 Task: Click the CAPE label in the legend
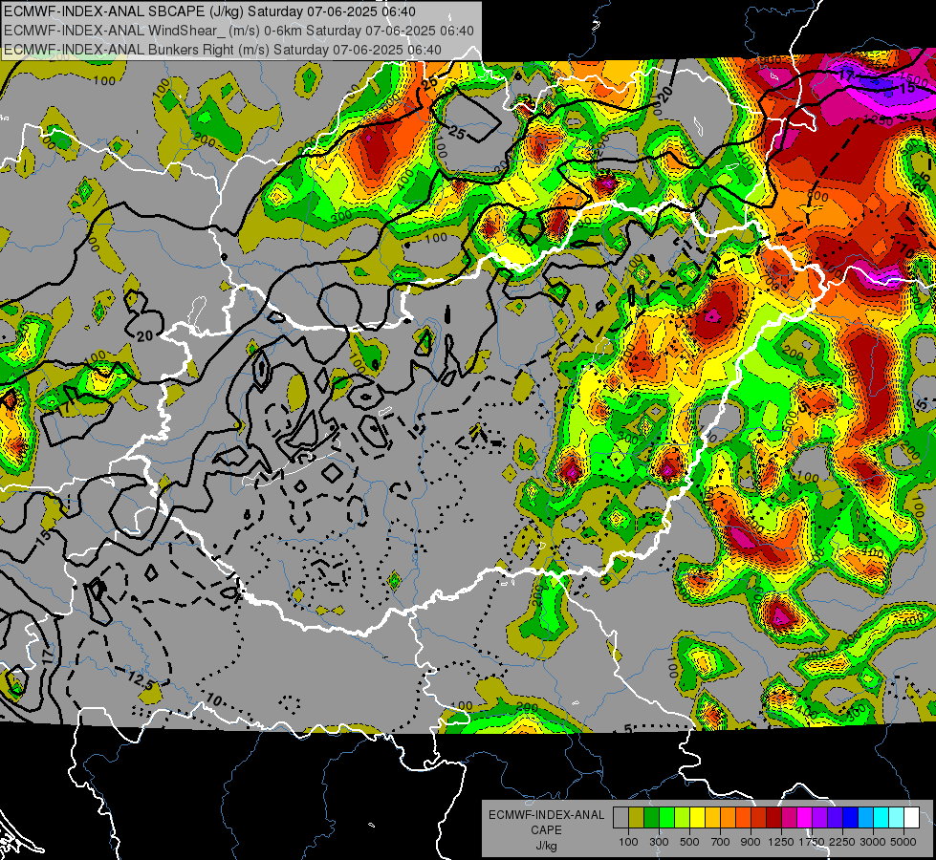pyautogui.click(x=546, y=830)
